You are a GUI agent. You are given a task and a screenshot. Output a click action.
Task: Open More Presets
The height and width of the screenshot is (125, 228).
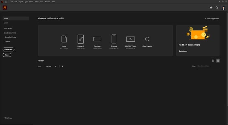(x=147, y=42)
